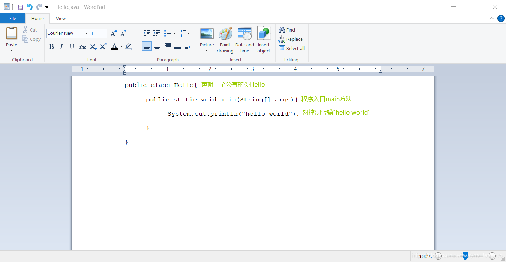This screenshot has height=262, width=506.
Task: Shrink the font size
Action: click(x=123, y=34)
